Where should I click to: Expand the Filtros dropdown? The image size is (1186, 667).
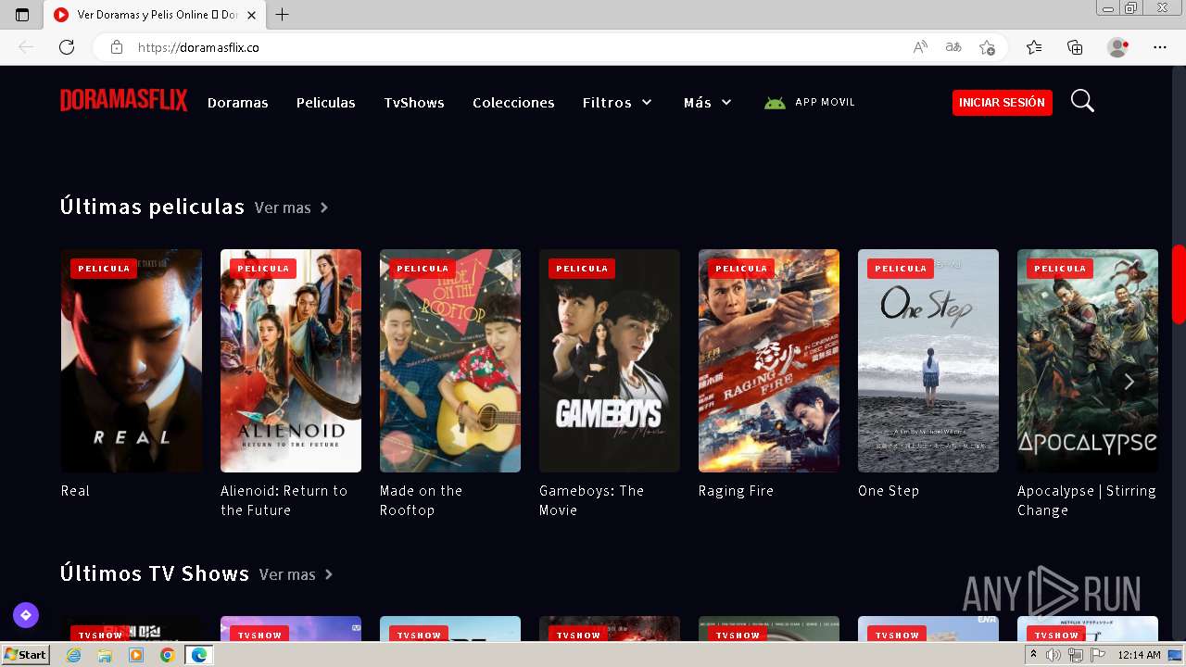point(618,103)
